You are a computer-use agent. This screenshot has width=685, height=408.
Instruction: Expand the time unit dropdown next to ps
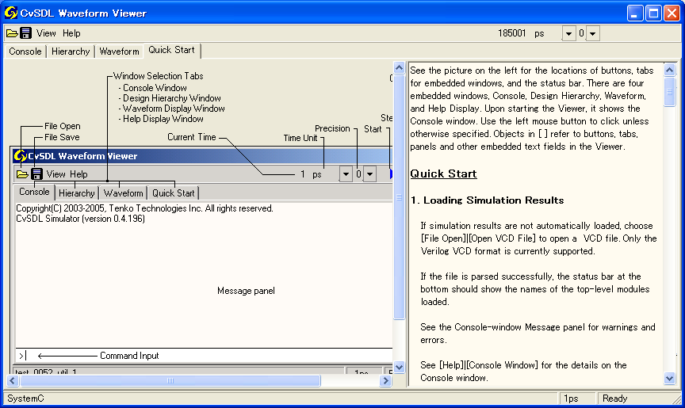coord(568,33)
